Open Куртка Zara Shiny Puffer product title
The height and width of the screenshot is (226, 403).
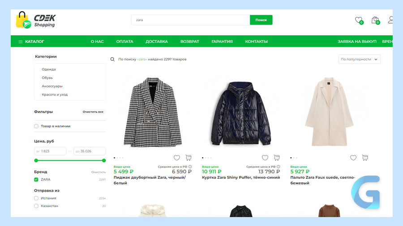click(x=241, y=177)
